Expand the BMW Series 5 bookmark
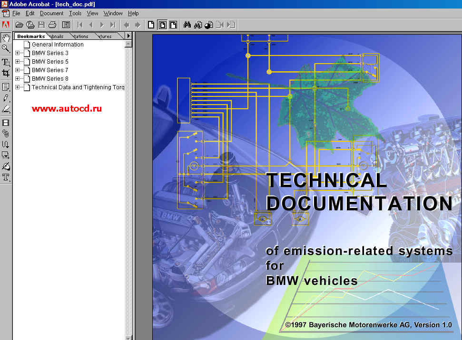 18,61
